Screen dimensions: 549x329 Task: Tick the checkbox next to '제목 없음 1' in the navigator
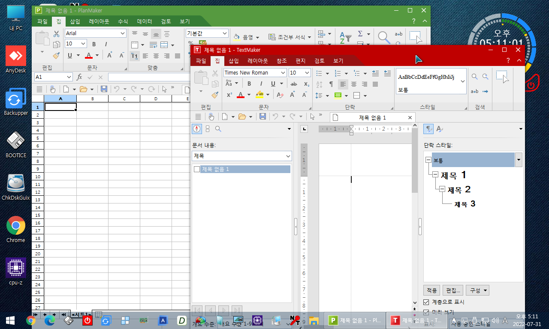(x=197, y=169)
